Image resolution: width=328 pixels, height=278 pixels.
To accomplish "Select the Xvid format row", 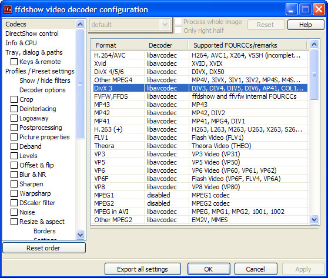I will (200, 63).
